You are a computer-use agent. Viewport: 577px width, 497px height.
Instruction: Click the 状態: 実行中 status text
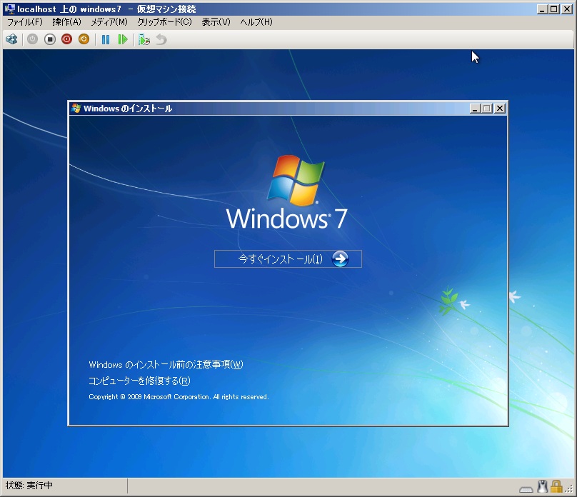click(29, 486)
